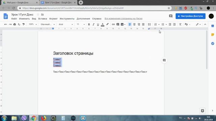Screen dimensions: 216x121
Task: Increase indent
Action: coord(174,25)
